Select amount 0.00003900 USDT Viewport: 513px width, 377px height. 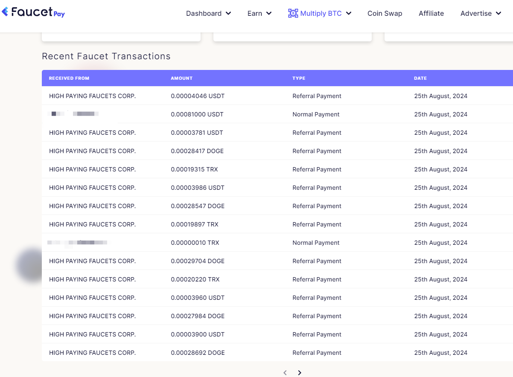(198, 334)
